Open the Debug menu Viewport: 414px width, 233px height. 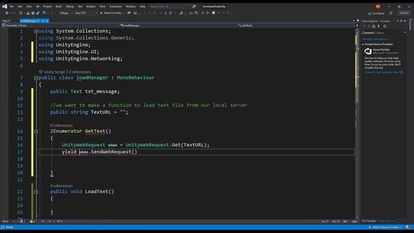pos(70,6)
